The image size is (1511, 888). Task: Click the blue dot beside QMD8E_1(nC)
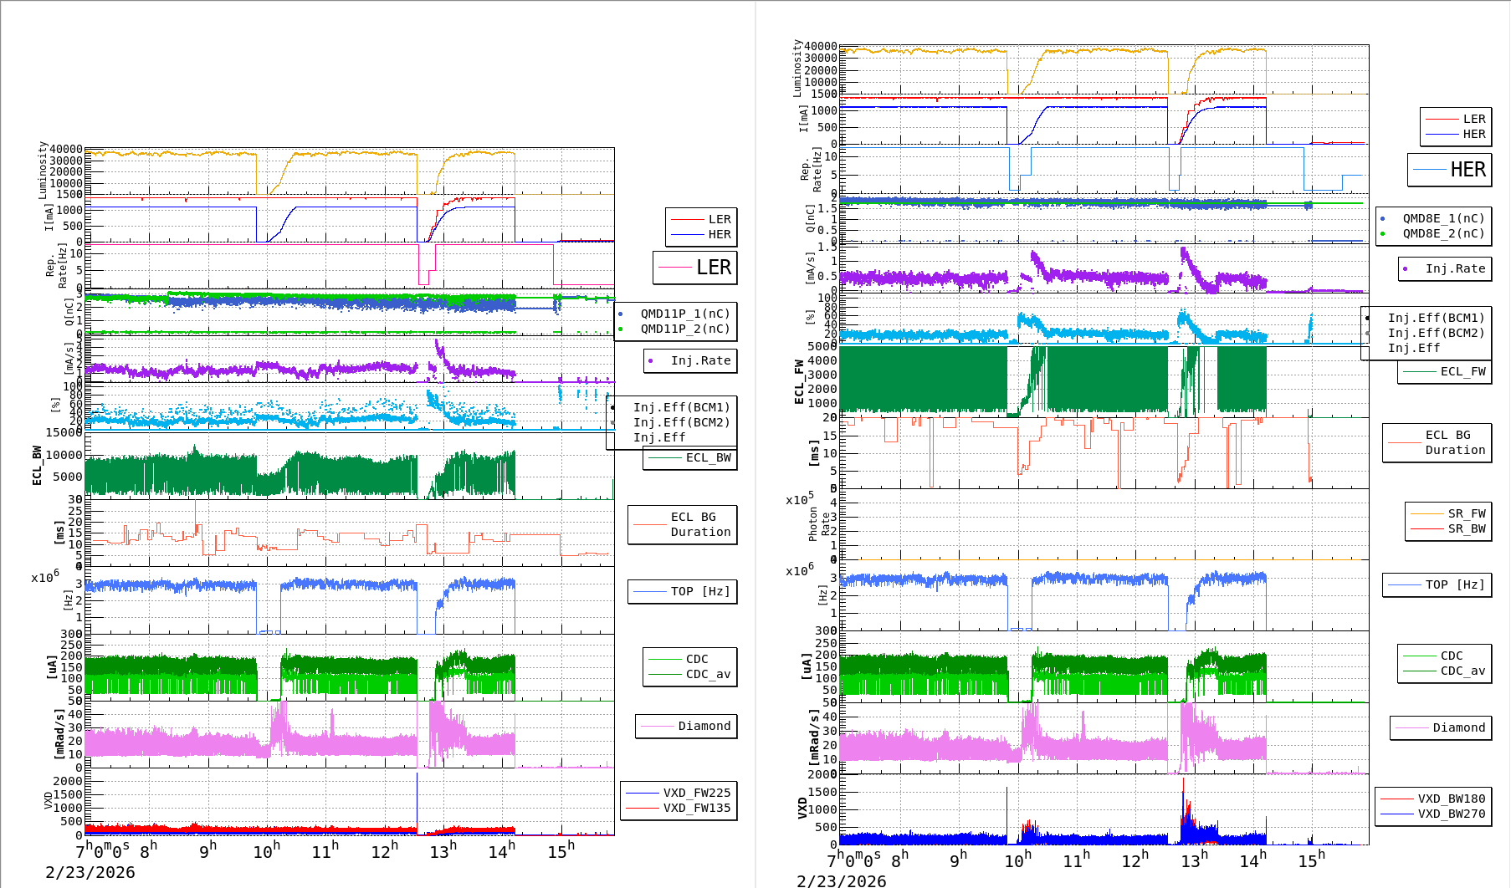pos(1383,219)
